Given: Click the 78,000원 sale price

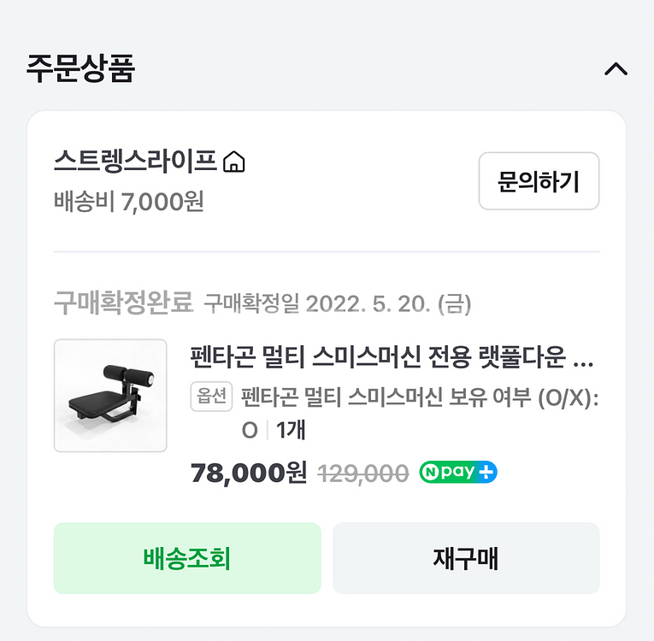Looking at the screenshot, I should point(248,472).
